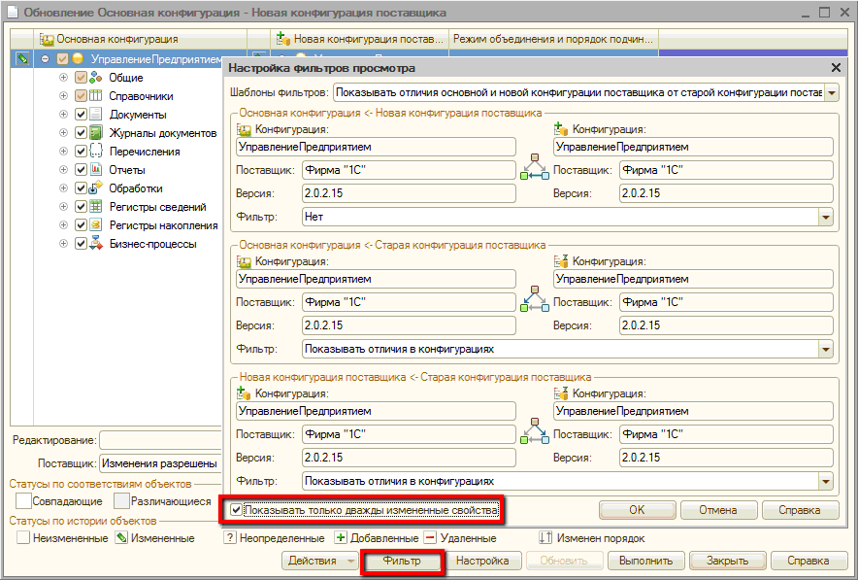Click the Перечисления braces icon
The height and width of the screenshot is (580, 858).
click(96, 152)
